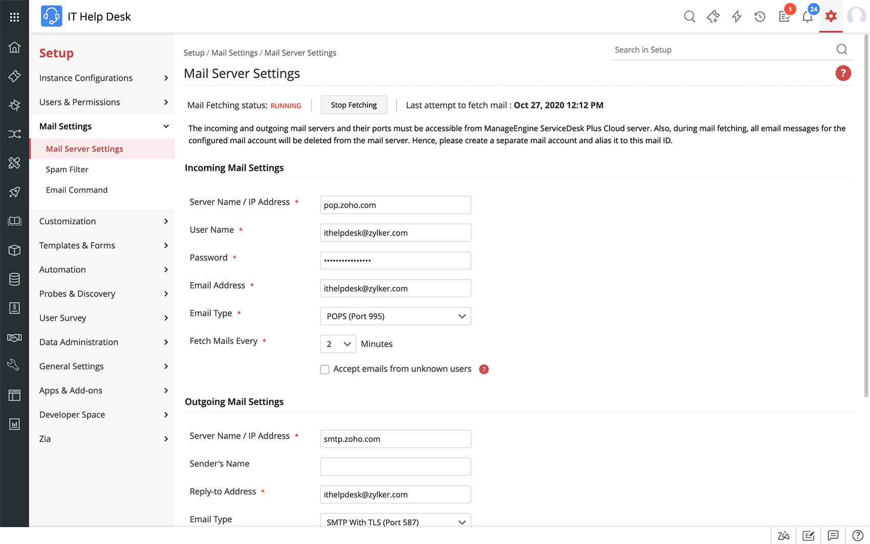Open the quick actions lightning icon
Image resolution: width=870 pixels, height=544 pixels.
point(736,17)
